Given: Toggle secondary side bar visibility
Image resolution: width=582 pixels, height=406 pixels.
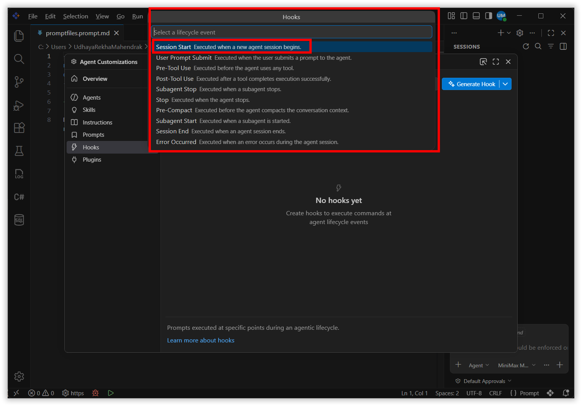Looking at the screenshot, I should (x=489, y=16).
